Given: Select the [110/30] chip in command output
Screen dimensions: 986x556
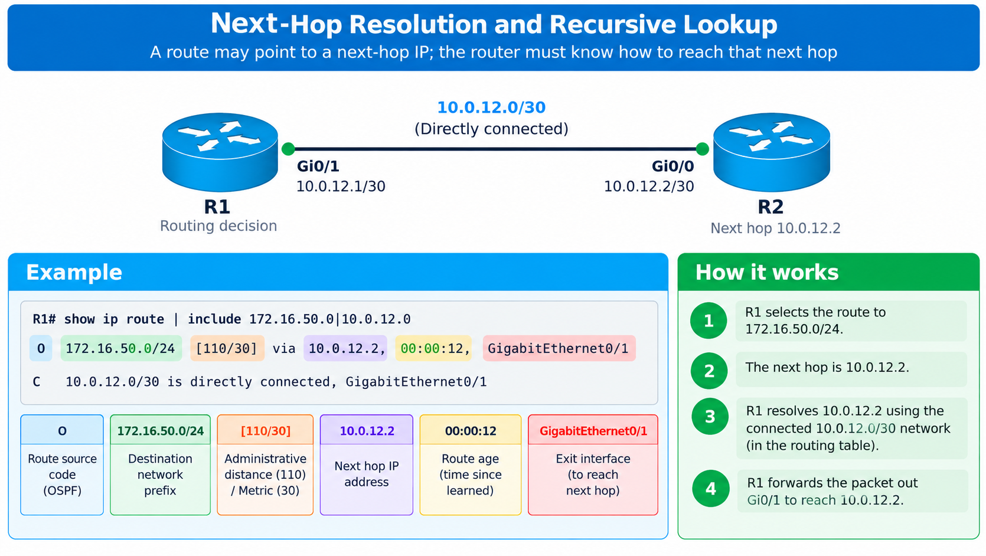Looking at the screenshot, I should (x=227, y=348).
